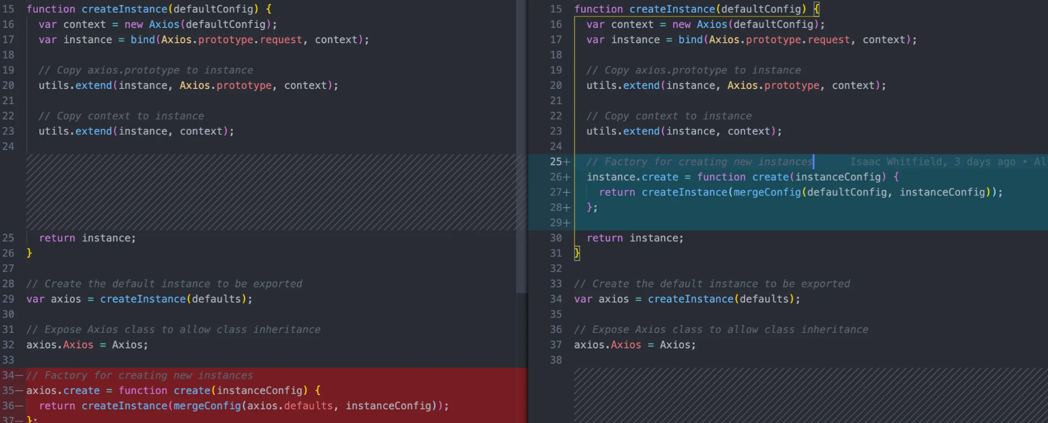
Task: Click added line marker 25+ in right gutter
Action: [560, 162]
